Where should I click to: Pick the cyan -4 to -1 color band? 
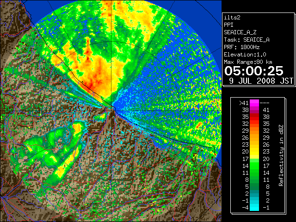254,208
